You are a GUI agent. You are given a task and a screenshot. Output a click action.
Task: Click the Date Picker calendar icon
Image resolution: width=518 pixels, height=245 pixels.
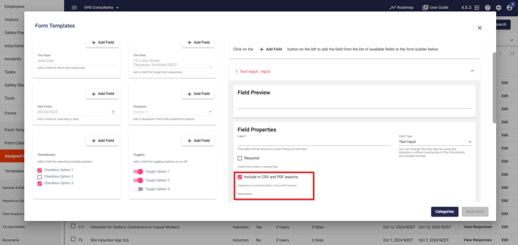coord(113,112)
